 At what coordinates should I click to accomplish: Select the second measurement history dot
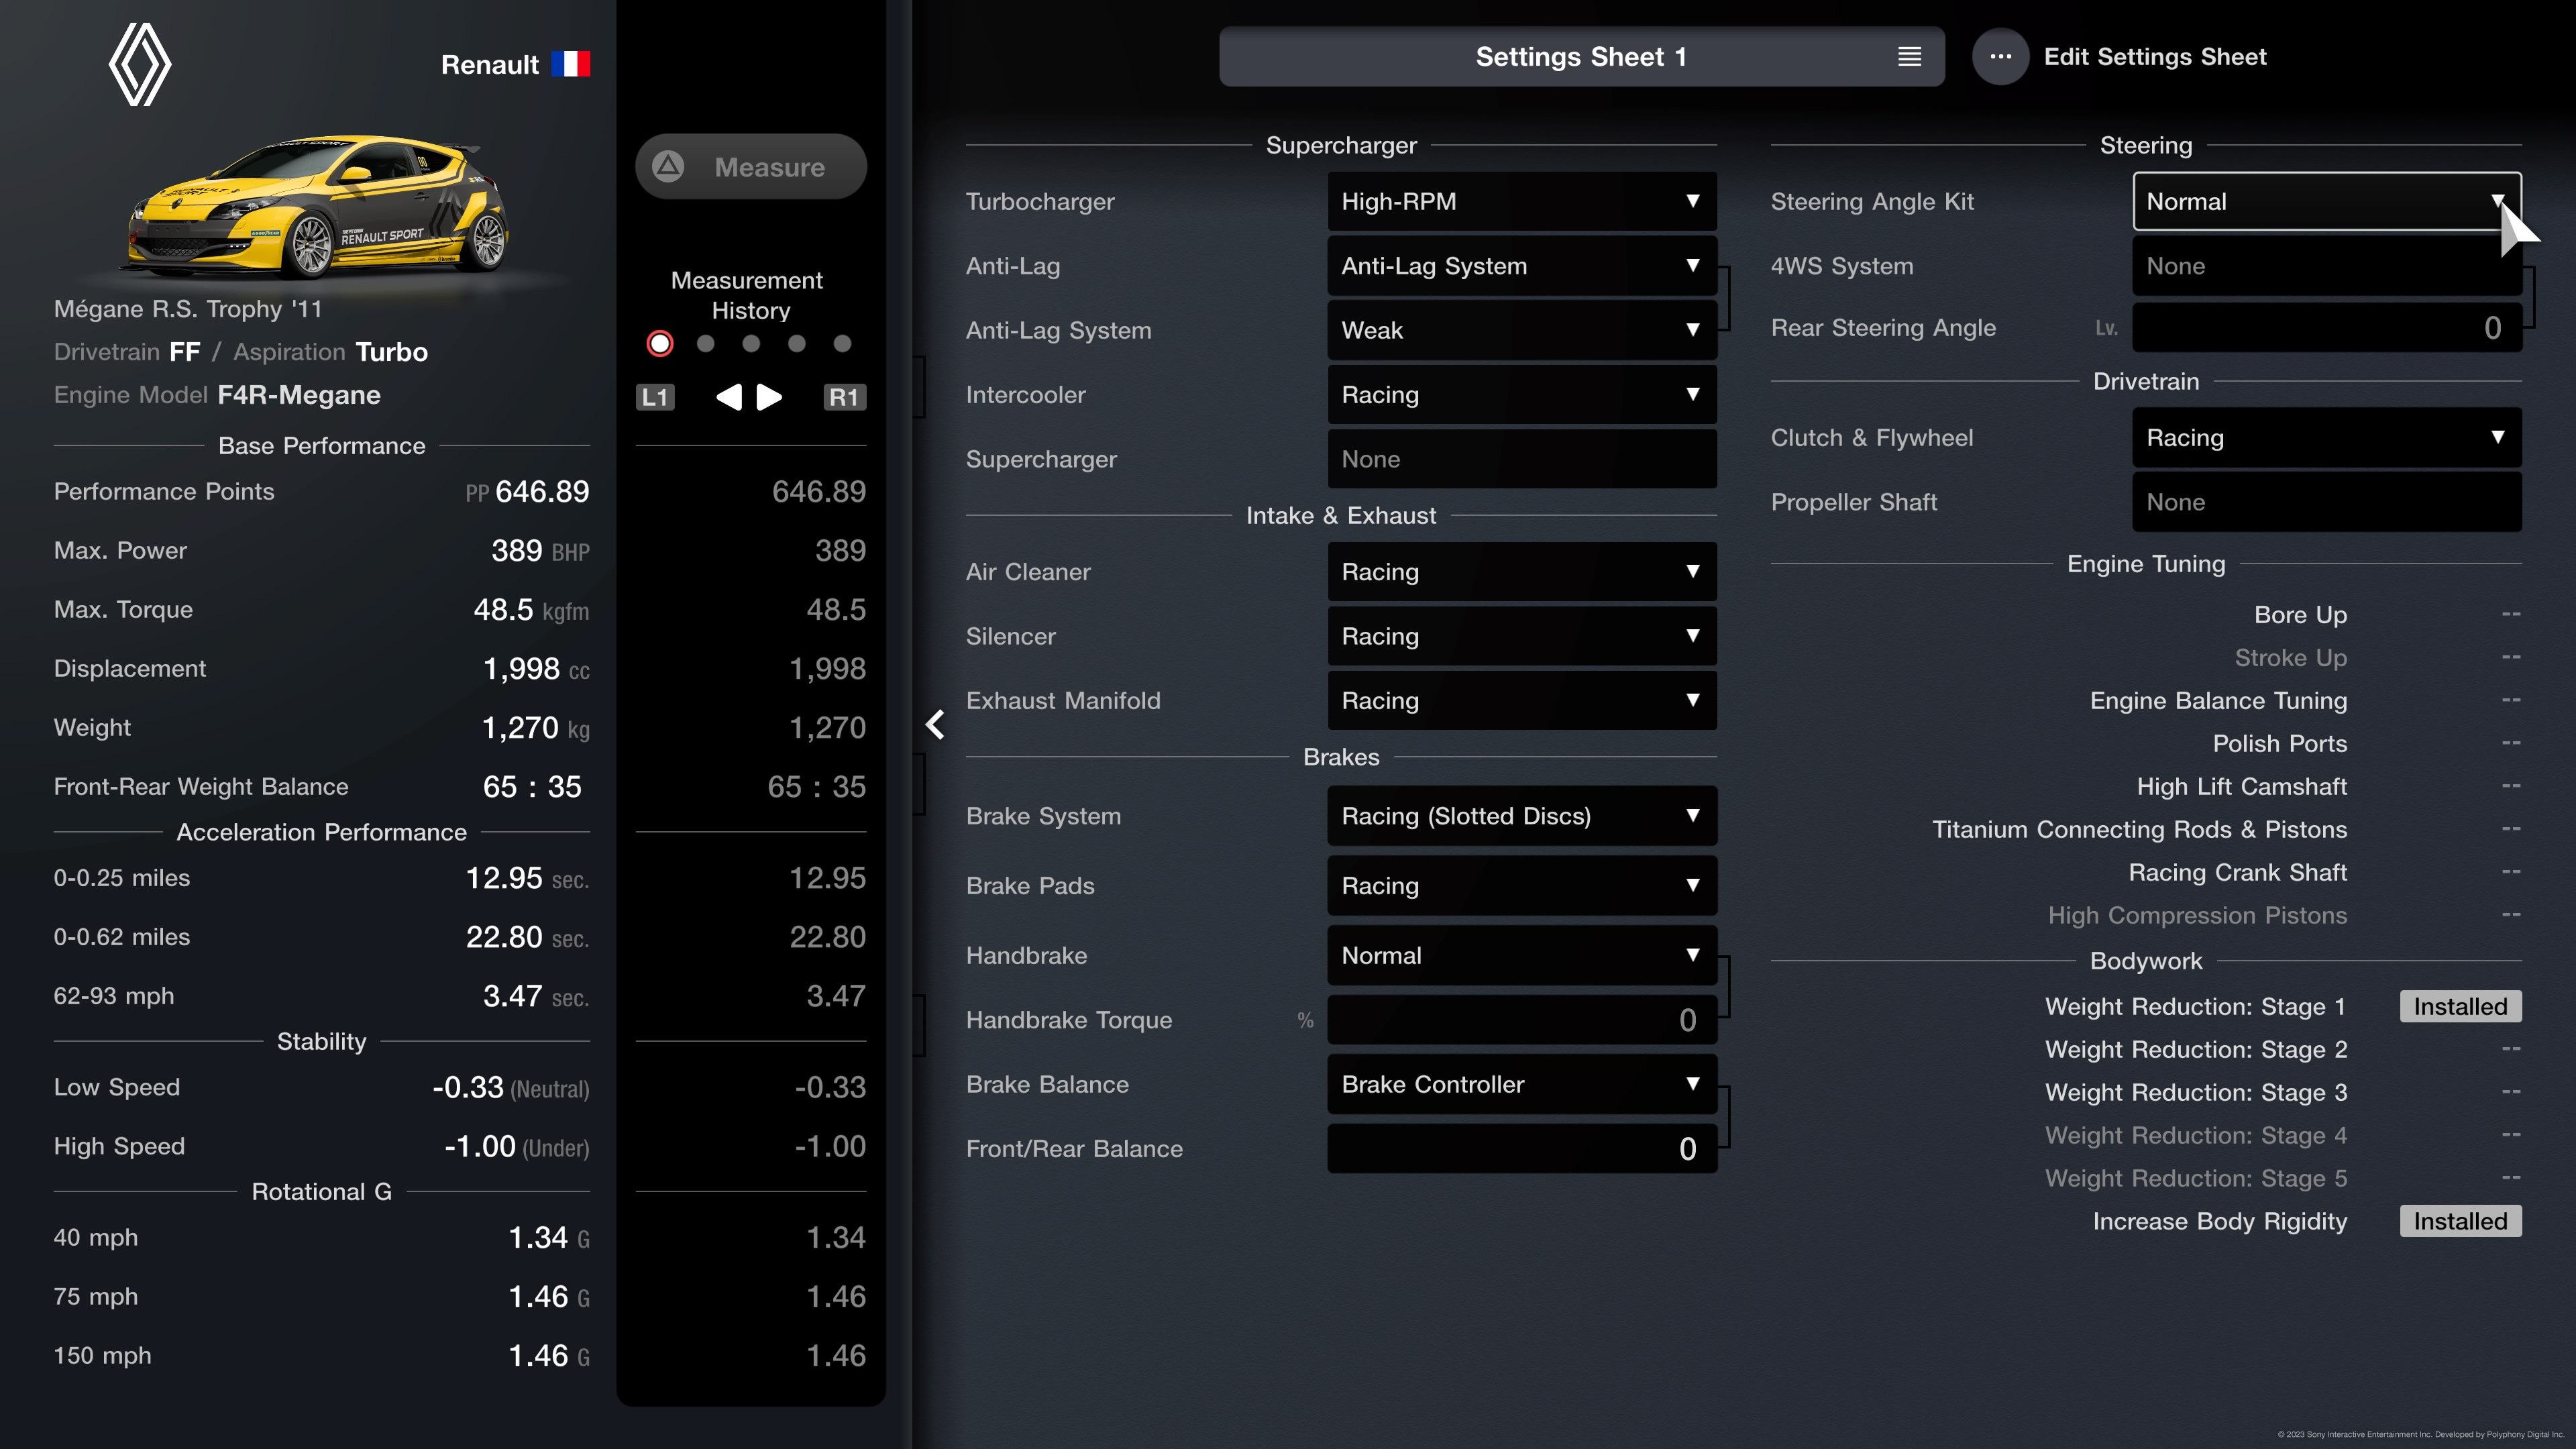[x=706, y=344]
